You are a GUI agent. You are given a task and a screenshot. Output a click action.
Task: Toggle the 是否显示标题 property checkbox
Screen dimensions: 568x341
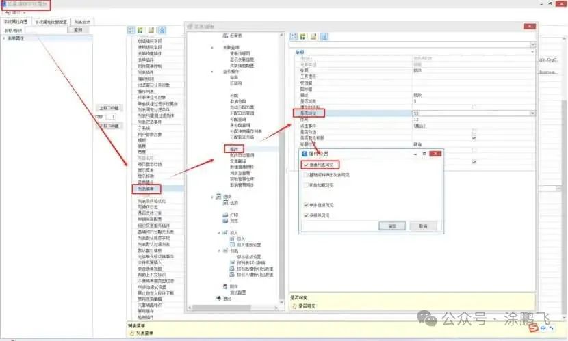click(x=474, y=138)
